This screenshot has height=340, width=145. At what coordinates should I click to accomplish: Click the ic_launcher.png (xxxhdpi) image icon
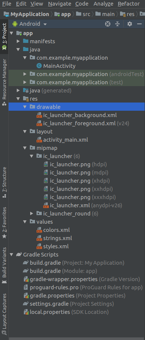(46, 197)
